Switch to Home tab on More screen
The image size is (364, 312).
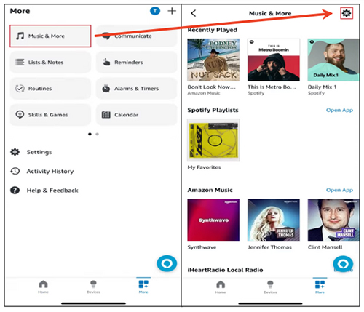[x=43, y=287]
